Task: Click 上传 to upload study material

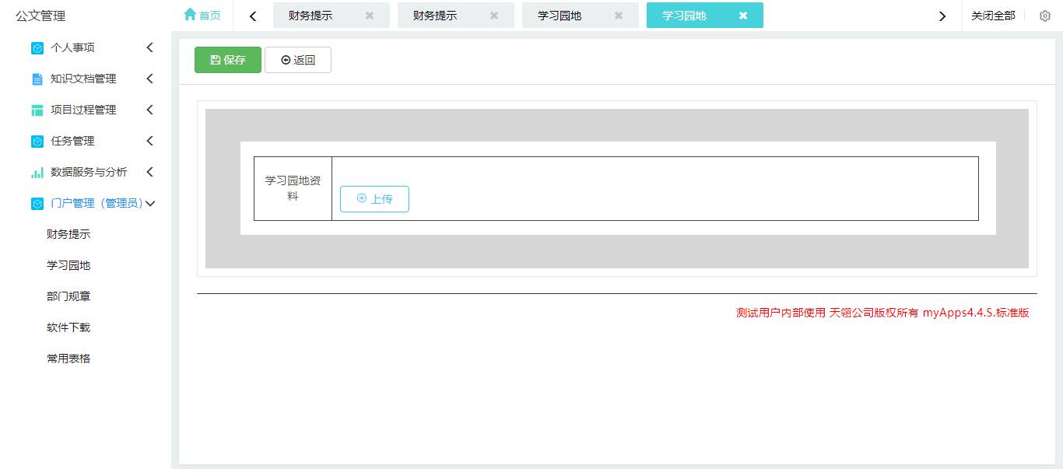Action: click(x=374, y=199)
